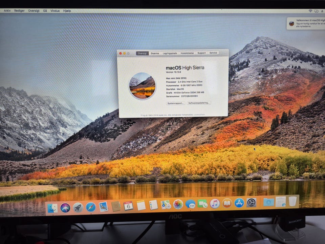Open Calendar icon showing 6
This screenshot has width=325, height=244.
129,206
